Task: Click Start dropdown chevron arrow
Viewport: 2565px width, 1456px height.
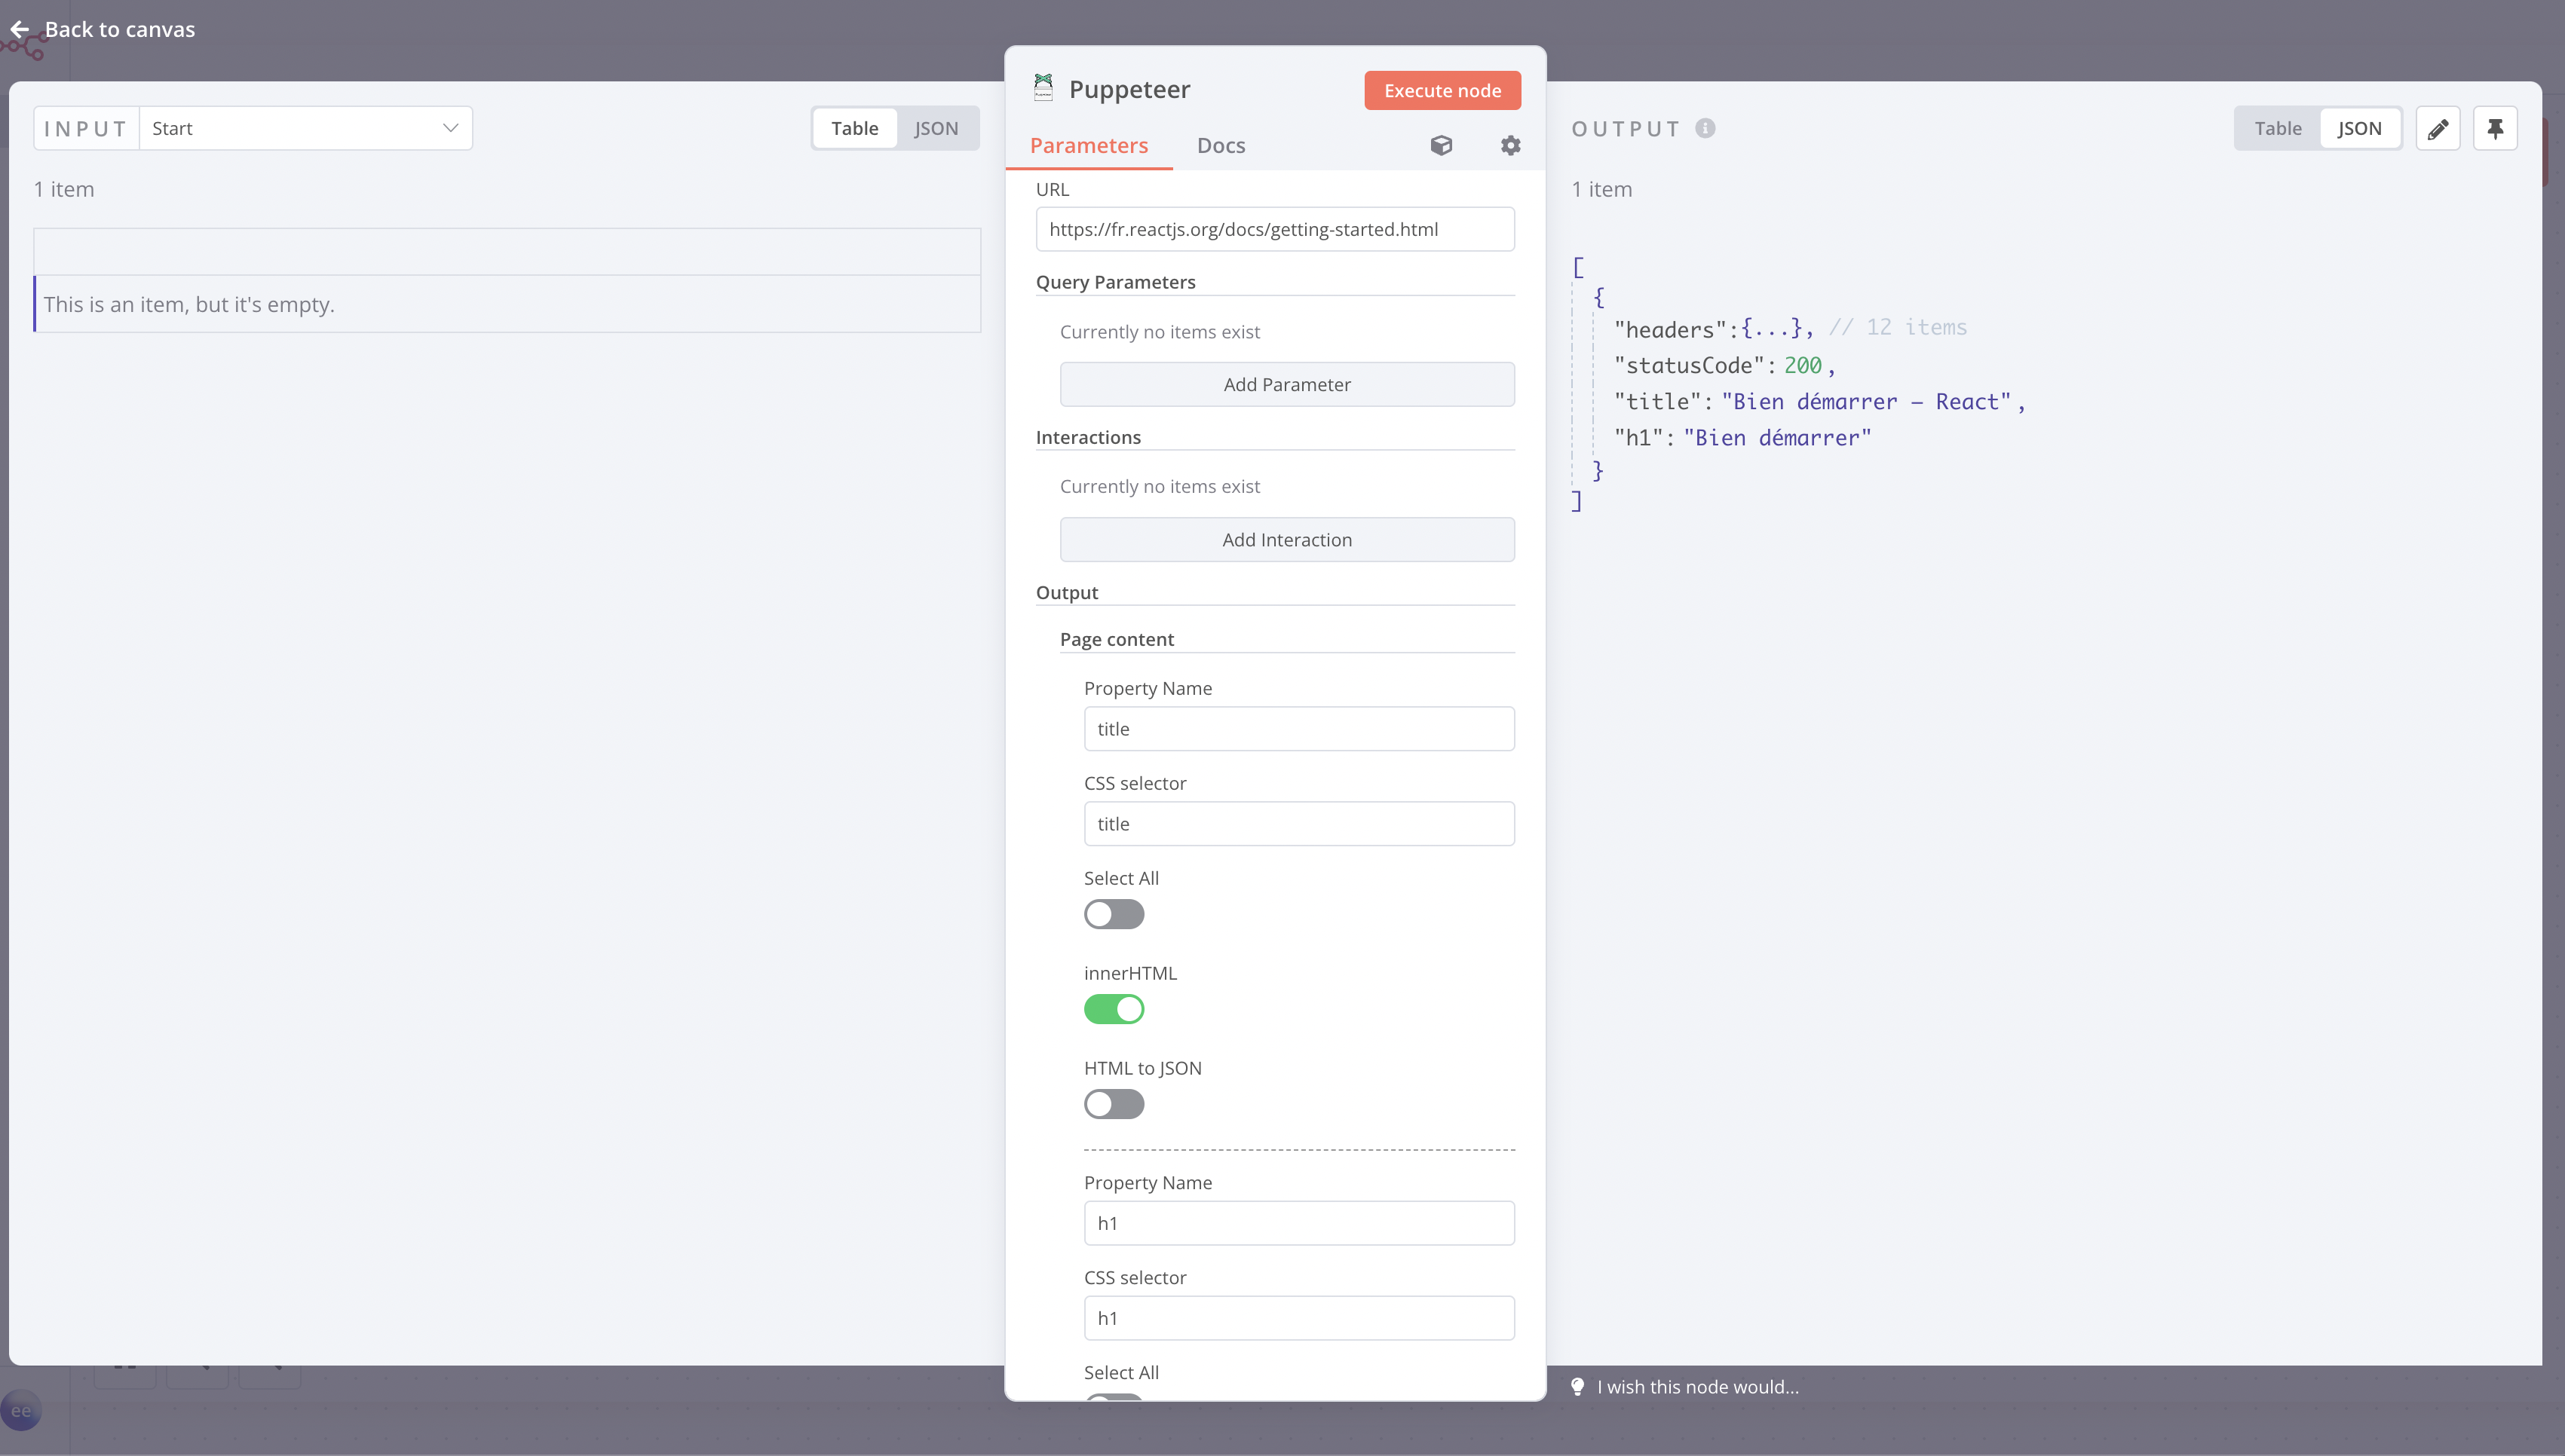Action: (x=450, y=129)
